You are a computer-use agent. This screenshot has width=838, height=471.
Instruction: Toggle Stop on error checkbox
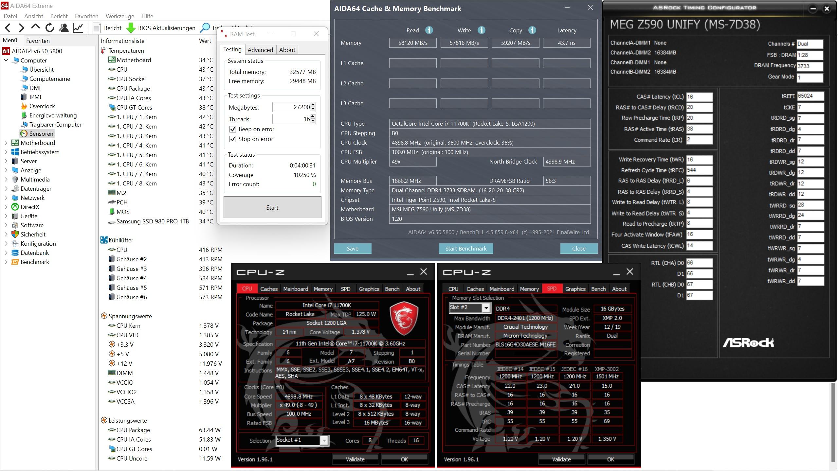tap(233, 139)
